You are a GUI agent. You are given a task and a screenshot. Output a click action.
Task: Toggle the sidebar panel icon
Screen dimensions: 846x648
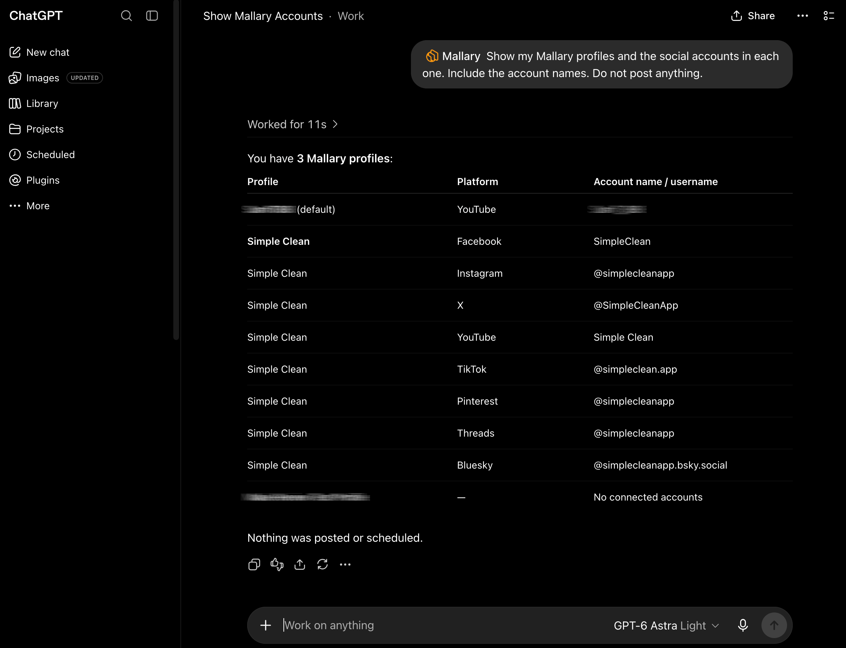tap(152, 16)
